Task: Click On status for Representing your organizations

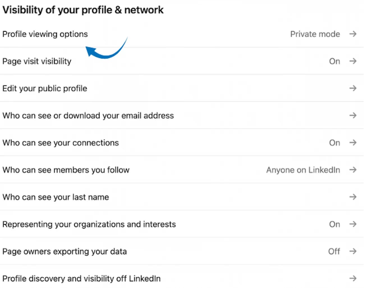Action: coord(334,224)
